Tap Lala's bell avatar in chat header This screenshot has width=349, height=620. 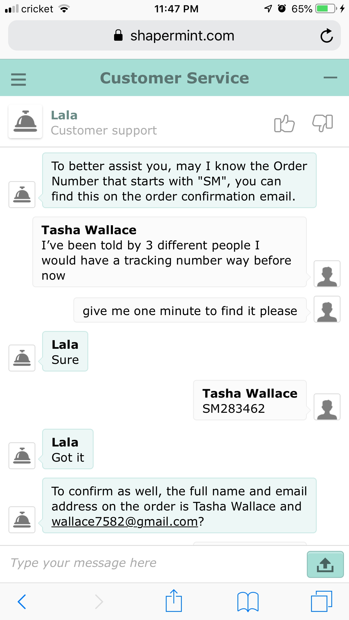[x=25, y=121]
